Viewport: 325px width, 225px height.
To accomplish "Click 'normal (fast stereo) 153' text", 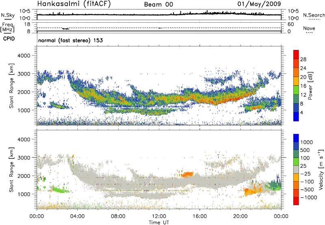I will tap(70, 40).
